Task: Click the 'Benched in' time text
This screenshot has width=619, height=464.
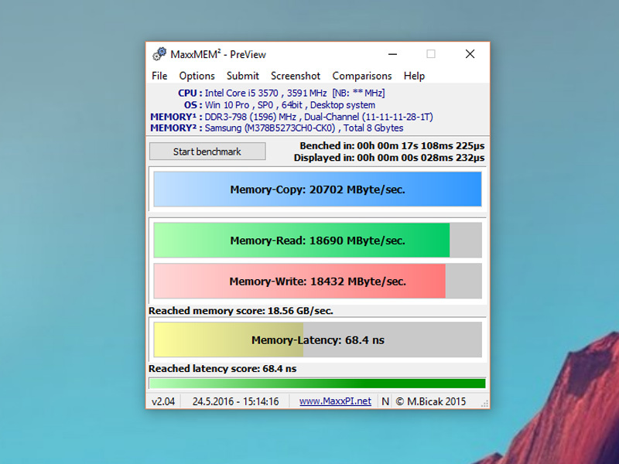Action: [x=392, y=146]
